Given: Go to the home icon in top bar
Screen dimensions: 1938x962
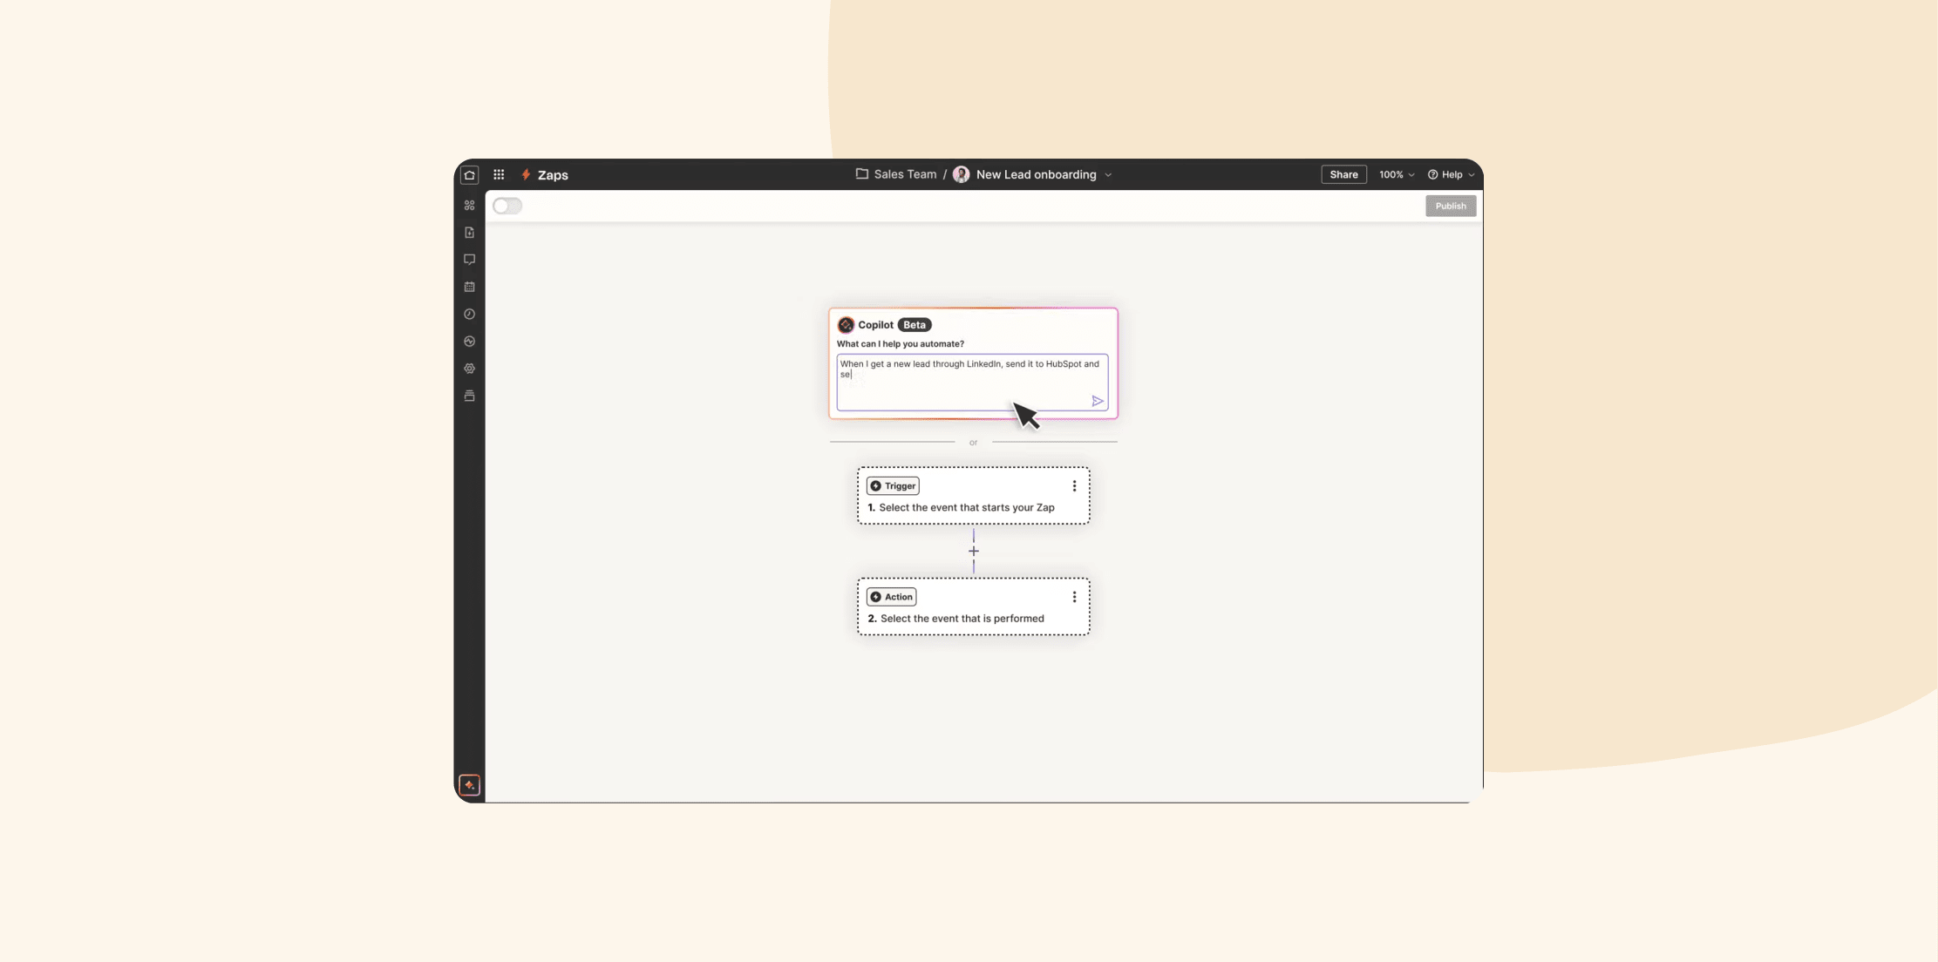Looking at the screenshot, I should coord(469,175).
